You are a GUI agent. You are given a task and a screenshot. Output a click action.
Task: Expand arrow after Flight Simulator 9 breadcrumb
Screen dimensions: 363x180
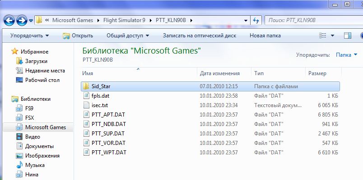151,20
